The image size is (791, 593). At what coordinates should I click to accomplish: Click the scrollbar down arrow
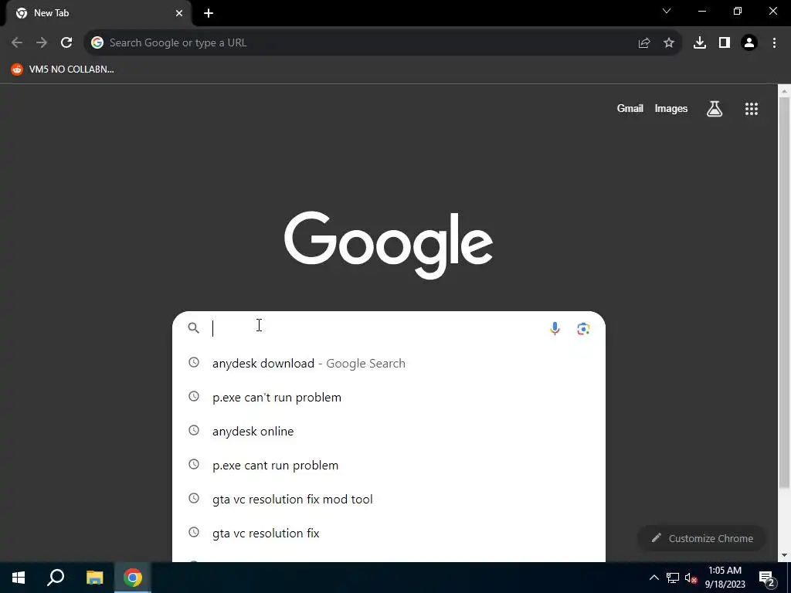pyautogui.click(x=784, y=556)
